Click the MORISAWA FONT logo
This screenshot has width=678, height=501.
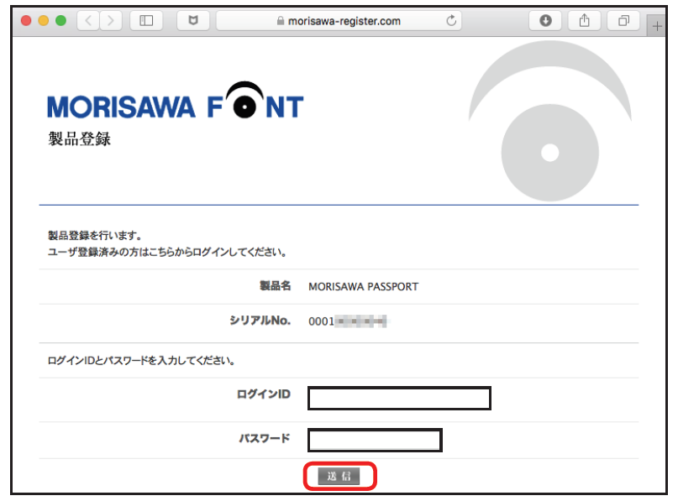point(175,101)
